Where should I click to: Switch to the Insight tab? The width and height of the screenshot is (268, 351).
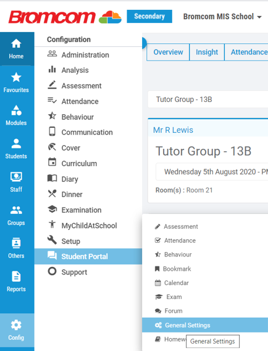pyautogui.click(x=207, y=52)
